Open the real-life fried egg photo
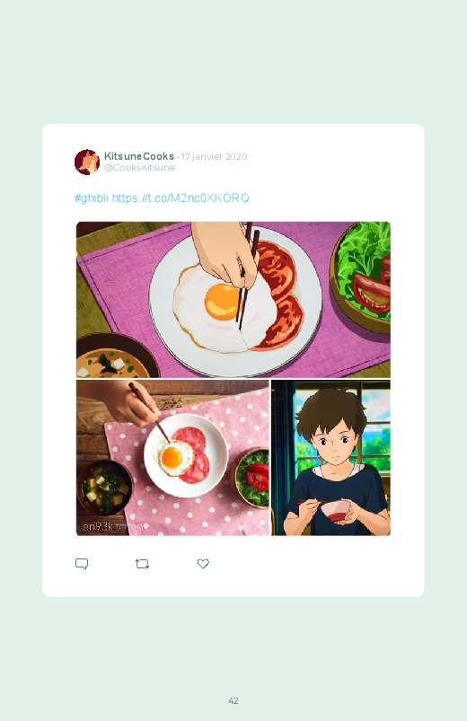The width and height of the screenshot is (467, 721). tap(172, 458)
